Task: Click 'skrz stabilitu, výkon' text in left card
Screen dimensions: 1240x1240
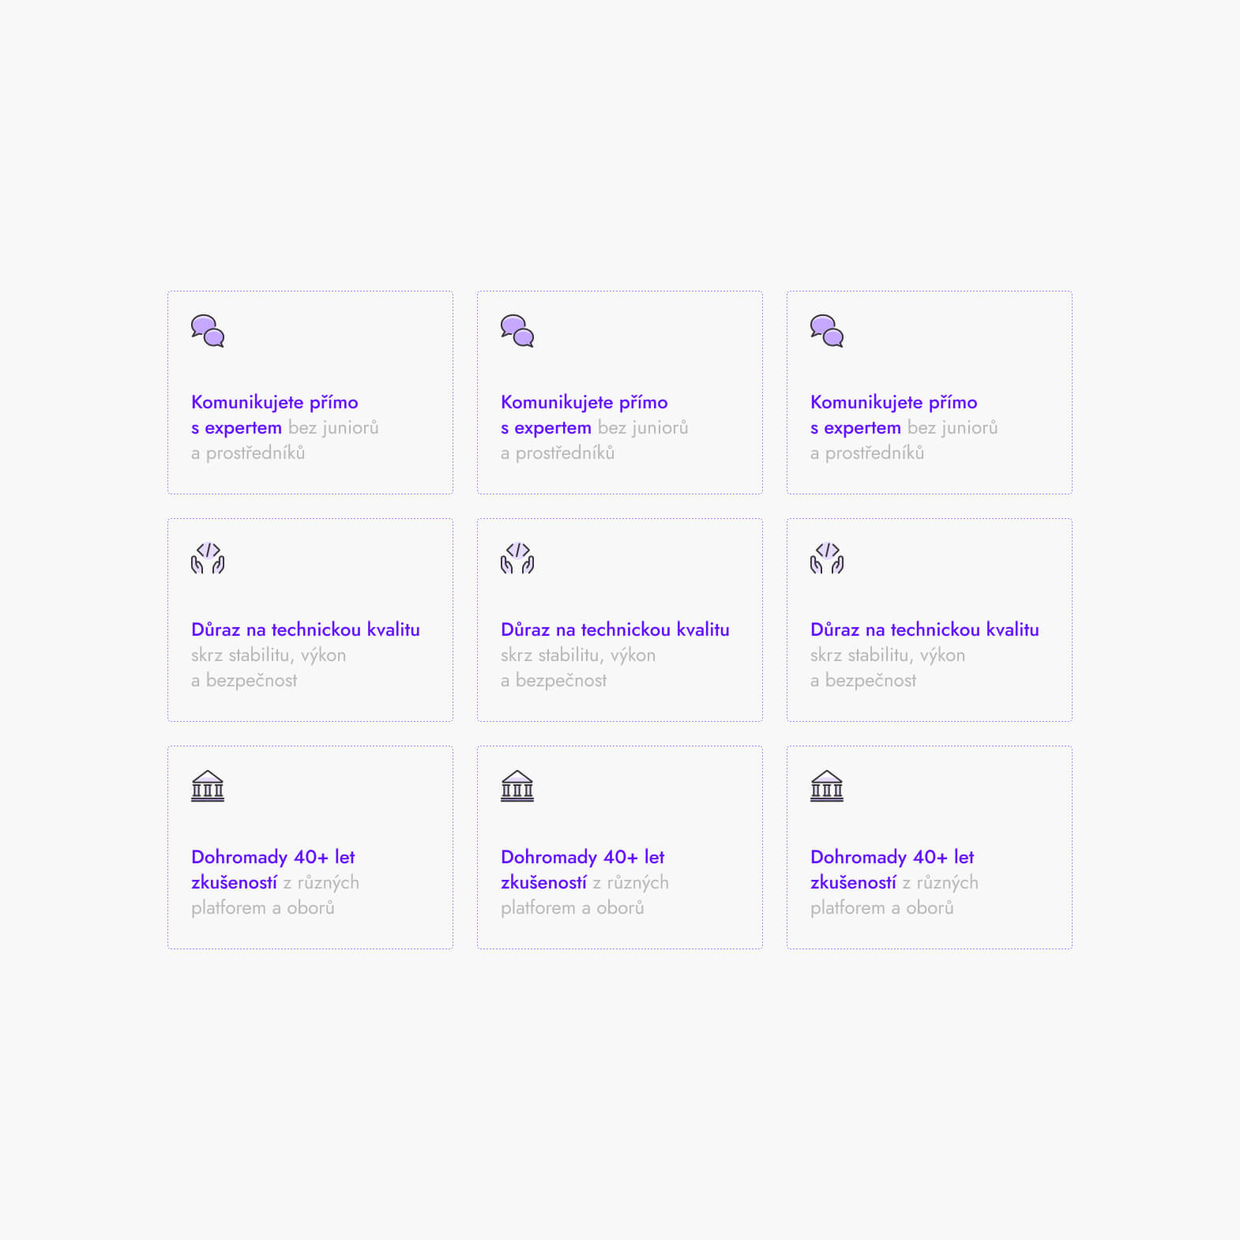Action: point(269,656)
